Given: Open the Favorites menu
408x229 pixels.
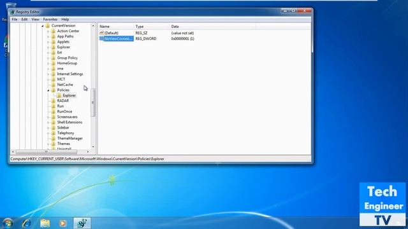Looking at the screenshot, I should (50, 20).
